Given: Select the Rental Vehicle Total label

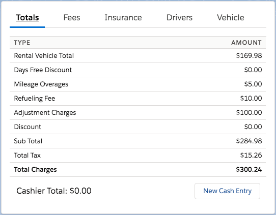Looking at the screenshot, I should [x=44, y=56].
